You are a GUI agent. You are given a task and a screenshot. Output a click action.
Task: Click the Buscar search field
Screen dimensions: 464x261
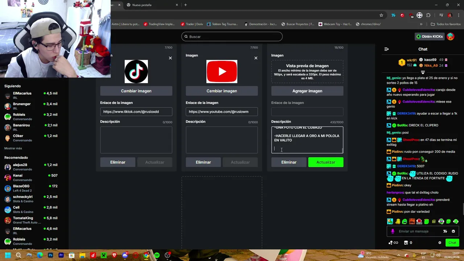[x=232, y=37]
